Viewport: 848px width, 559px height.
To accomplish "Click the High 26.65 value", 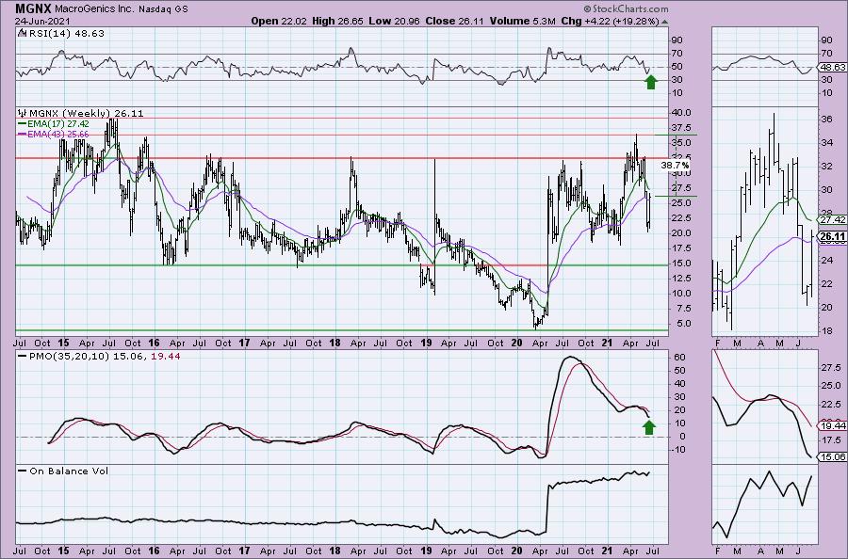I will 337,21.
